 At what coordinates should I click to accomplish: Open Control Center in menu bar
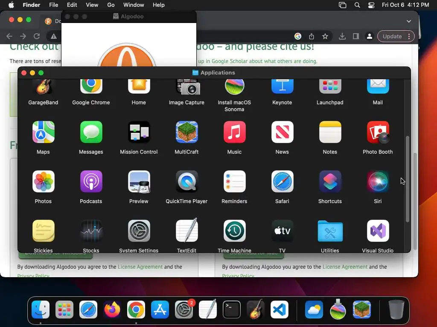point(371,5)
